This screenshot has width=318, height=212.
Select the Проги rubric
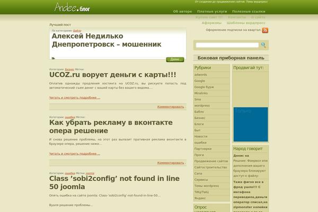[x=199, y=155]
